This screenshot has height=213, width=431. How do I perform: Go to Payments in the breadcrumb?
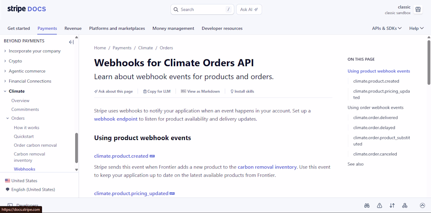(122, 48)
